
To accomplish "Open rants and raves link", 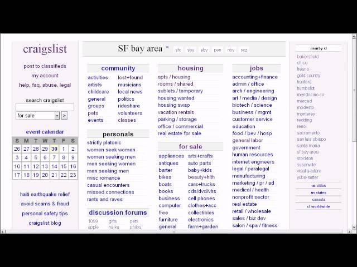I will pos(105,199).
